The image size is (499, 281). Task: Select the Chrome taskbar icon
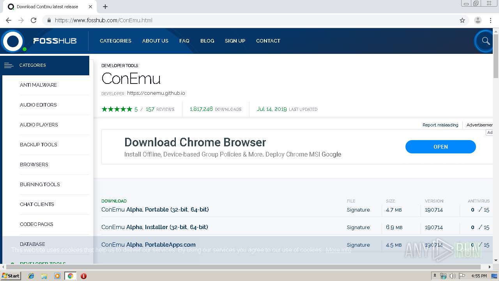(70, 276)
